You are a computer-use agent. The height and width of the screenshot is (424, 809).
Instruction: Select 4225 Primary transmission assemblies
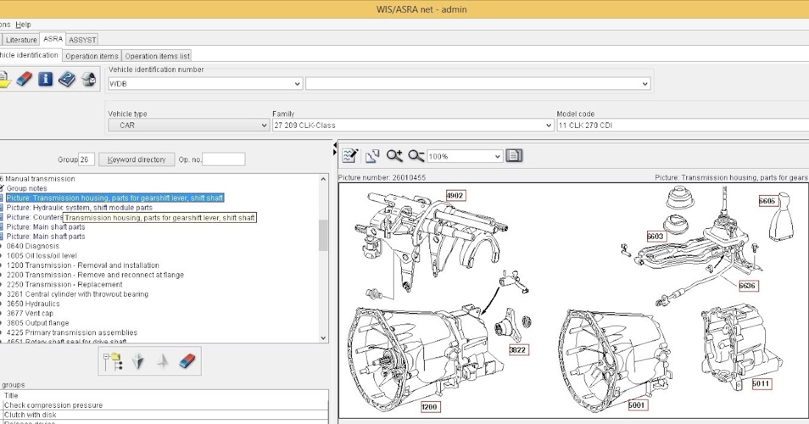[x=72, y=332]
